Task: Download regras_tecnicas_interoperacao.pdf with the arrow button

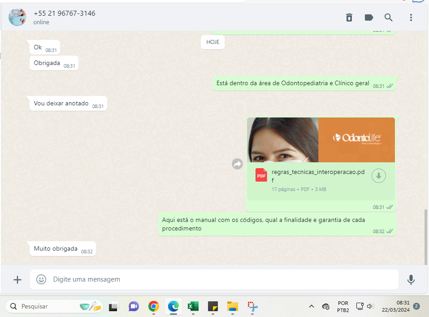Action: coord(379,176)
